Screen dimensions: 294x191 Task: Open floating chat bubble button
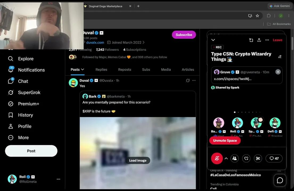[280, 180]
